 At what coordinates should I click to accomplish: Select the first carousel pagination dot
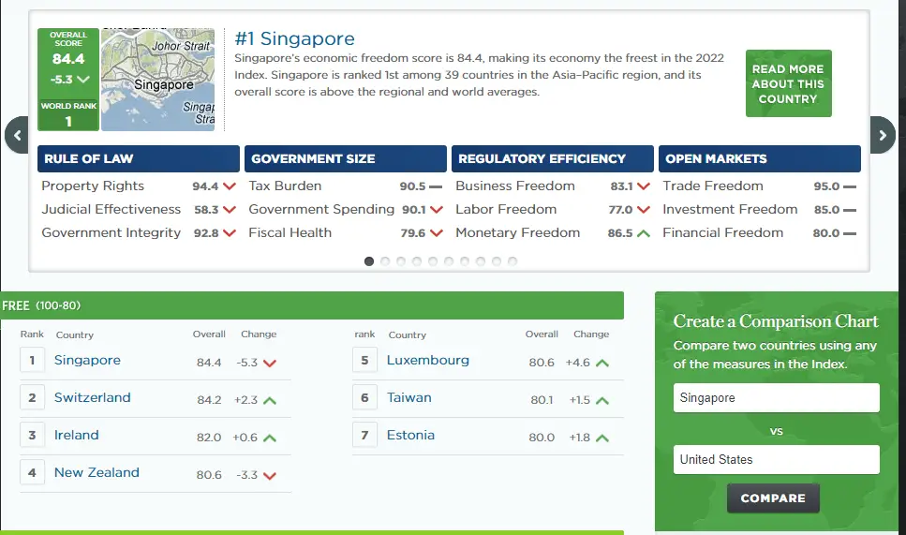point(369,261)
